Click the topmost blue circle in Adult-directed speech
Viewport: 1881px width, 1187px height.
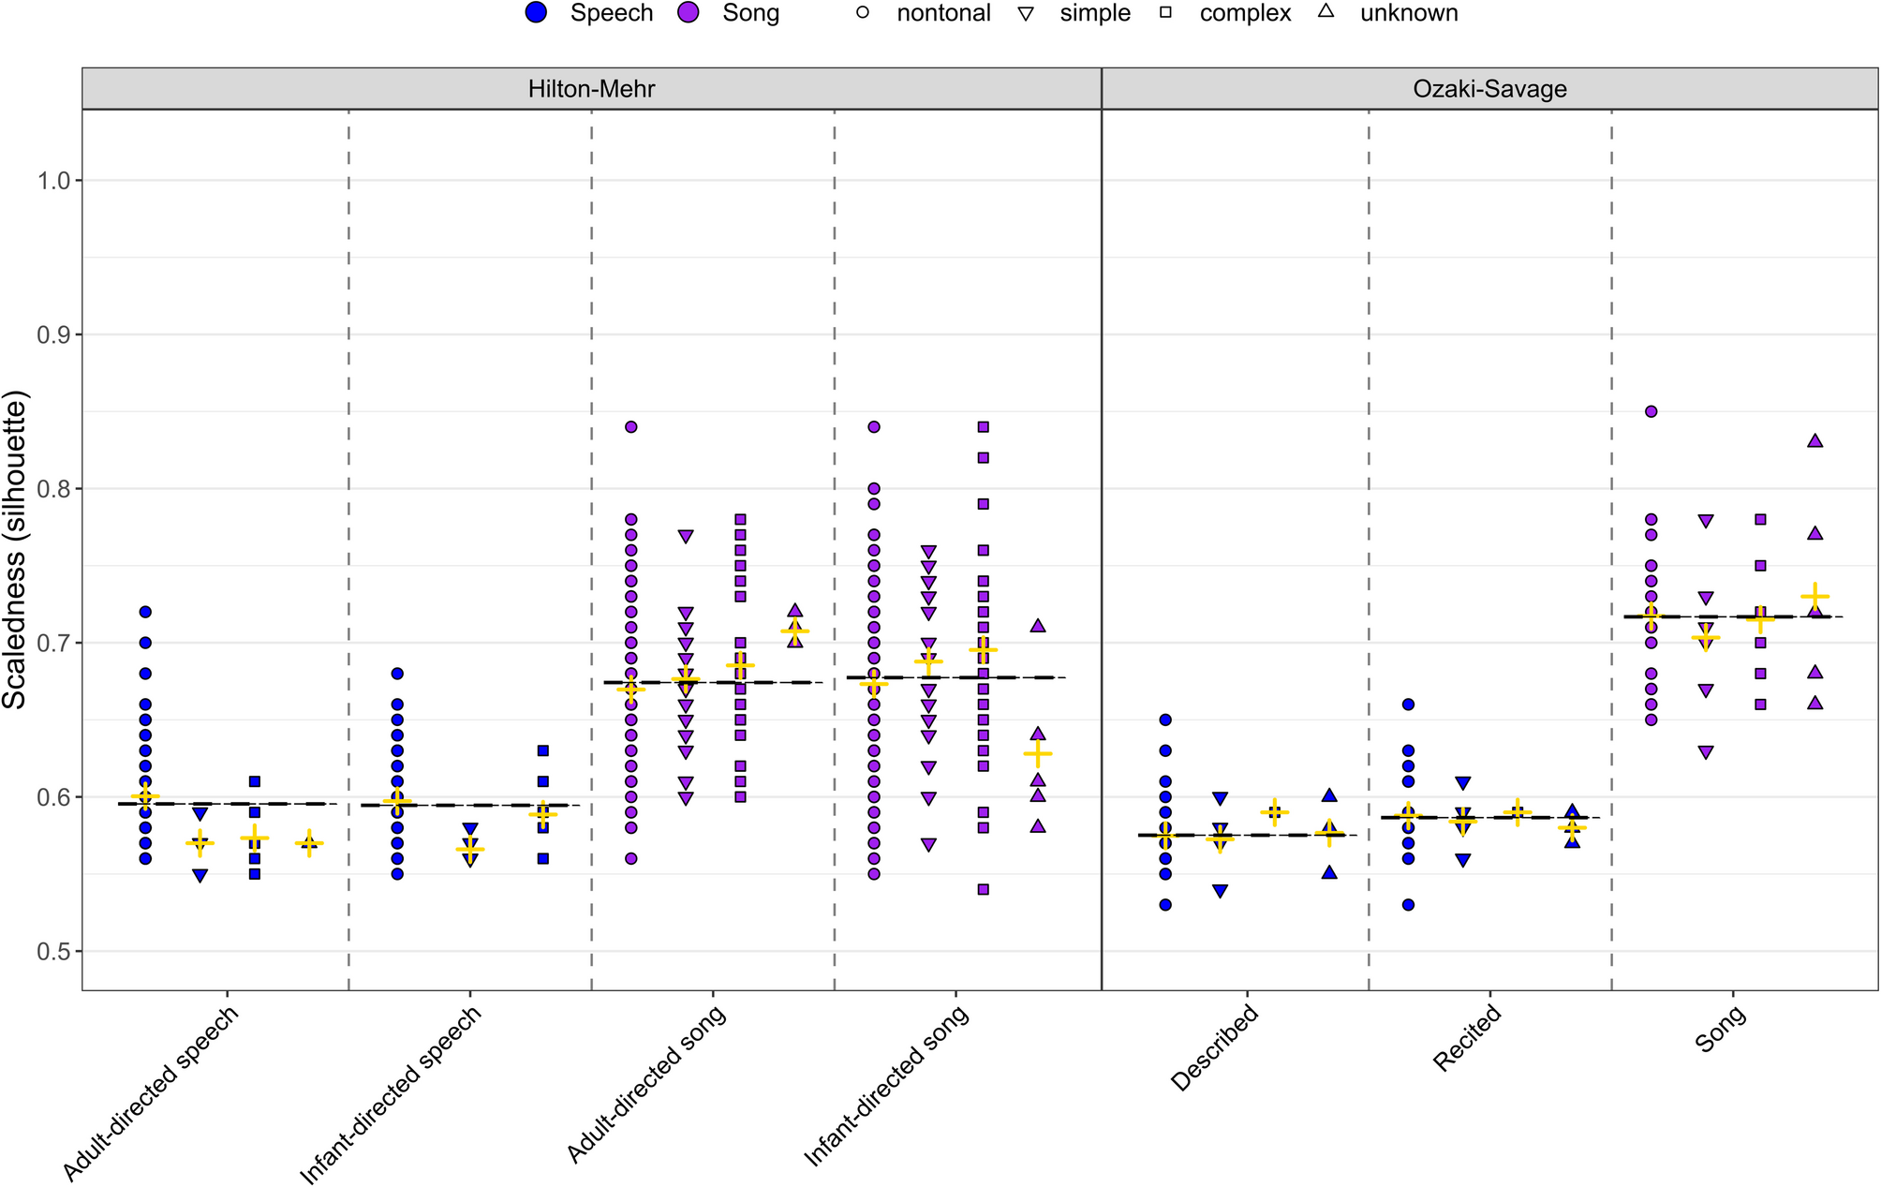[145, 612]
